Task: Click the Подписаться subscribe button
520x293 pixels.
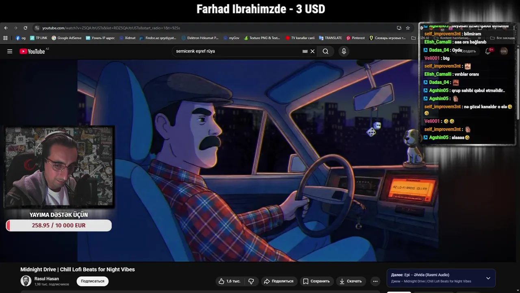Action: point(93,281)
